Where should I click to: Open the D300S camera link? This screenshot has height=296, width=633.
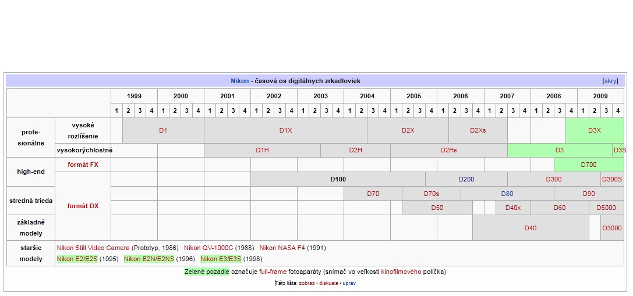(x=612, y=179)
